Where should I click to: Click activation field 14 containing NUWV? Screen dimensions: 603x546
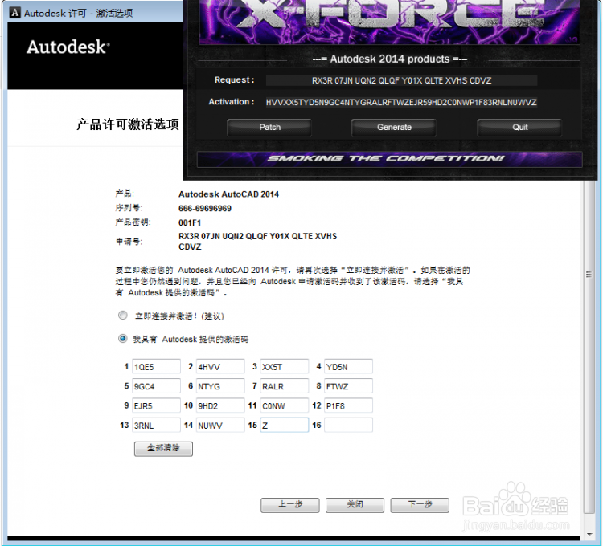click(220, 425)
